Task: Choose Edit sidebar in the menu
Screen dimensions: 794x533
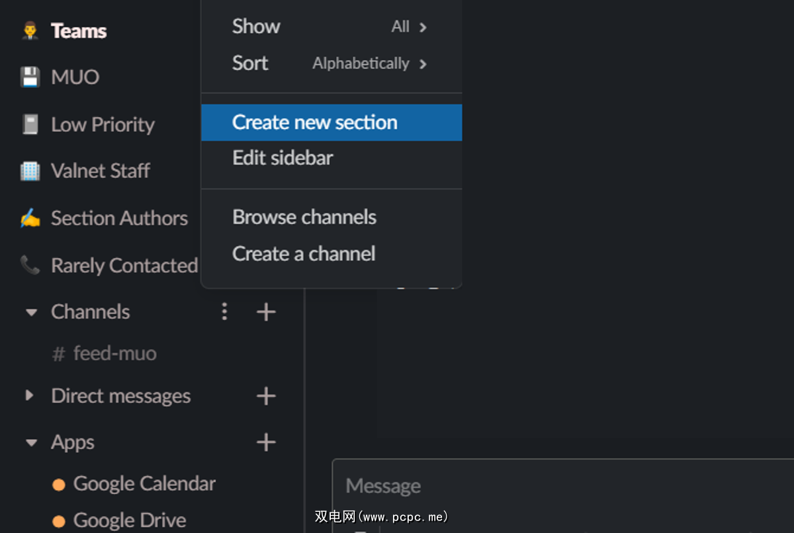Action: tap(283, 158)
